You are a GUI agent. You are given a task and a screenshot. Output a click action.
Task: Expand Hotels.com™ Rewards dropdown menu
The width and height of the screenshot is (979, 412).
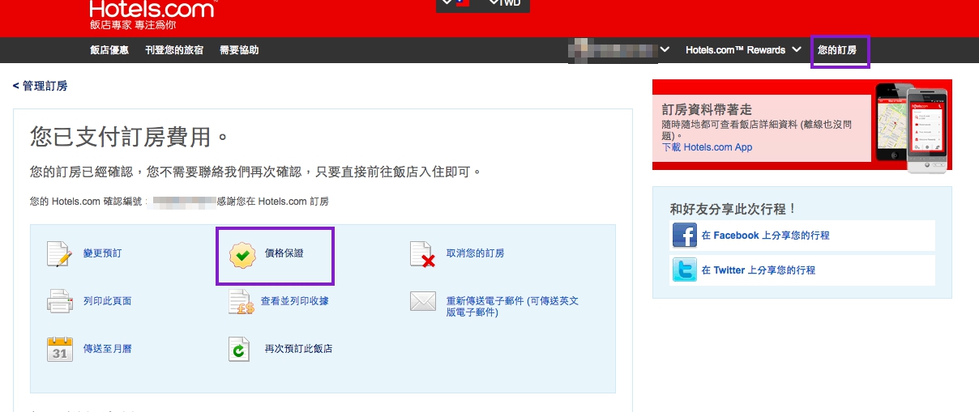pos(743,50)
